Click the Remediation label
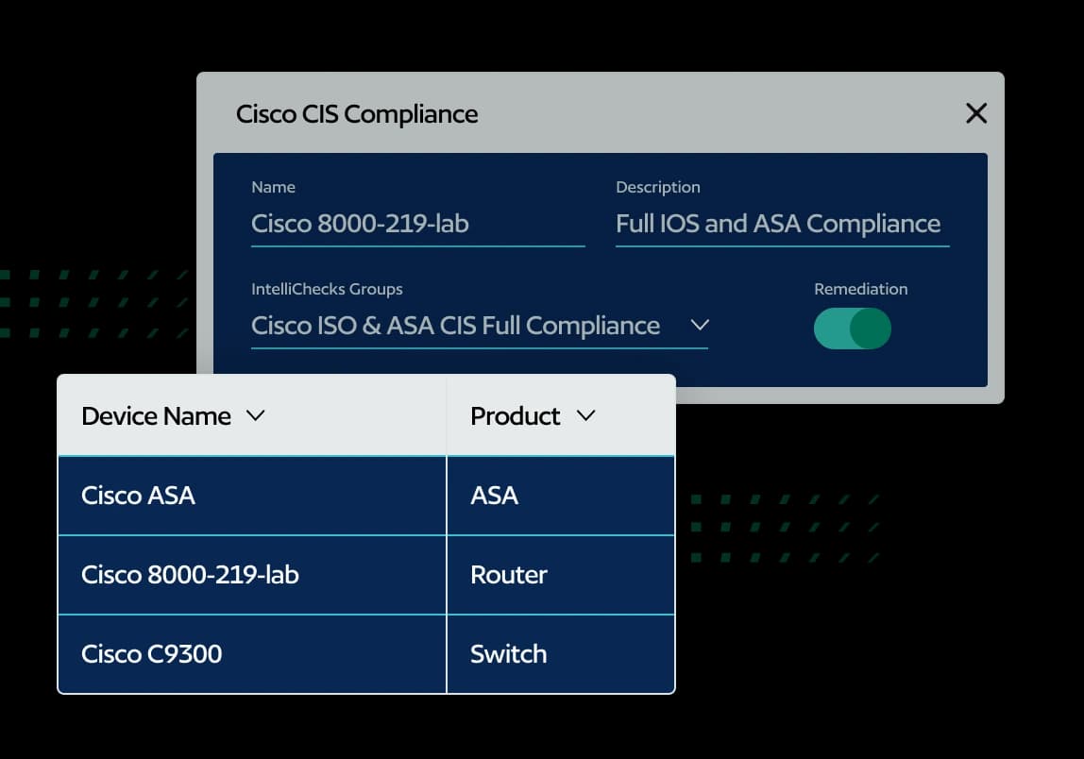The image size is (1084, 759). tap(861, 289)
